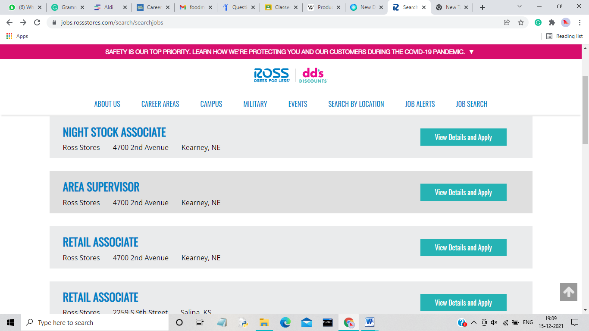Change the ENG input language
This screenshot has width=589, height=331.
pos(528,322)
